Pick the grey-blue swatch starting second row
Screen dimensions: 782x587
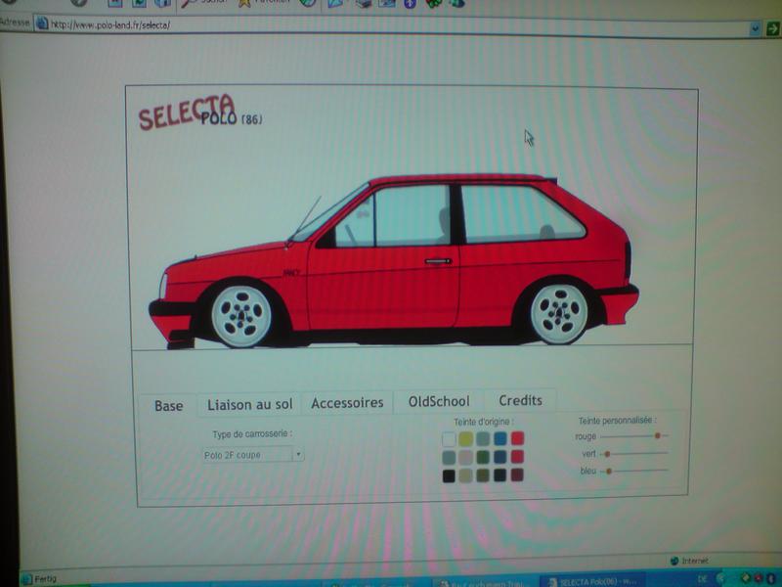click(449, 458)
